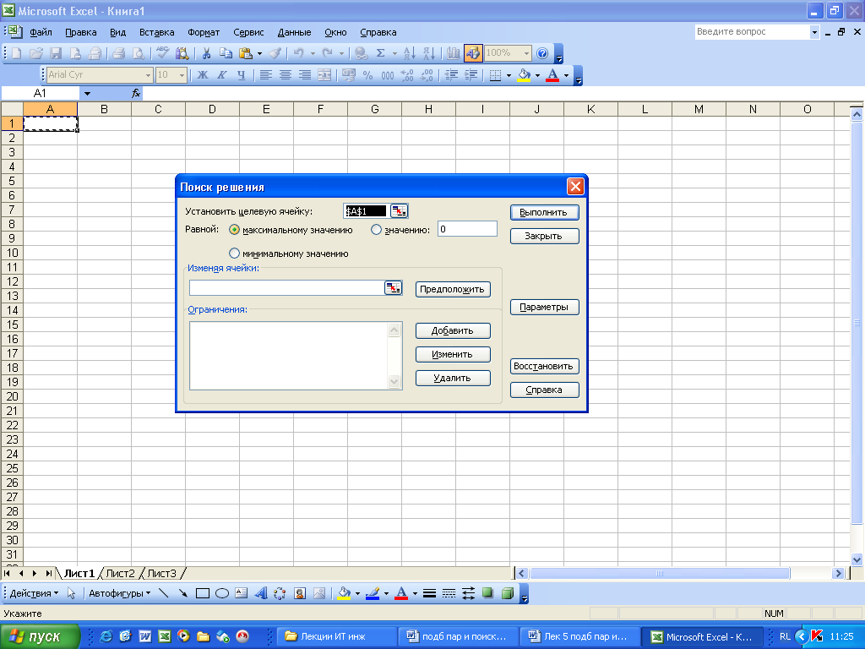The height and width of the screenshot is (649, 865).
Task: Open the Вставка menu
Action: click(156, 33)
